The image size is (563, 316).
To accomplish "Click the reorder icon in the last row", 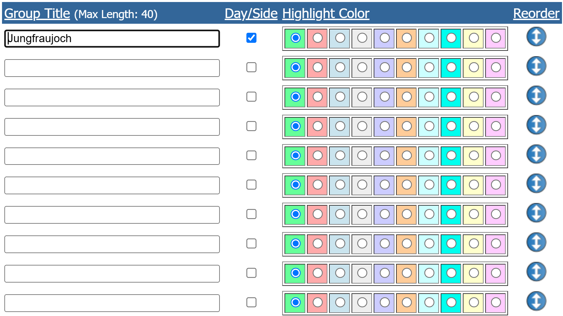I will (536, 301).
